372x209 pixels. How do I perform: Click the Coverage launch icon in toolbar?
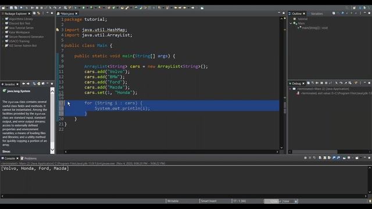[x=91, y=8]
